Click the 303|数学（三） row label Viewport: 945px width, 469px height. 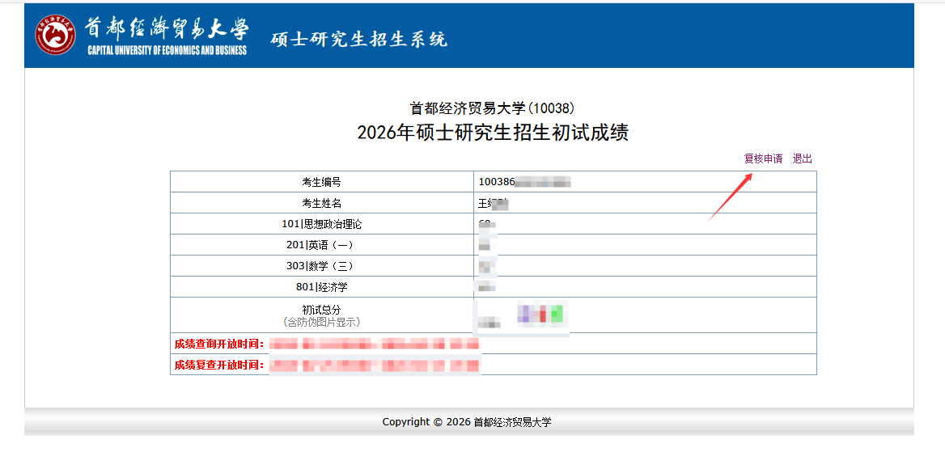click(x=321, y=266)
